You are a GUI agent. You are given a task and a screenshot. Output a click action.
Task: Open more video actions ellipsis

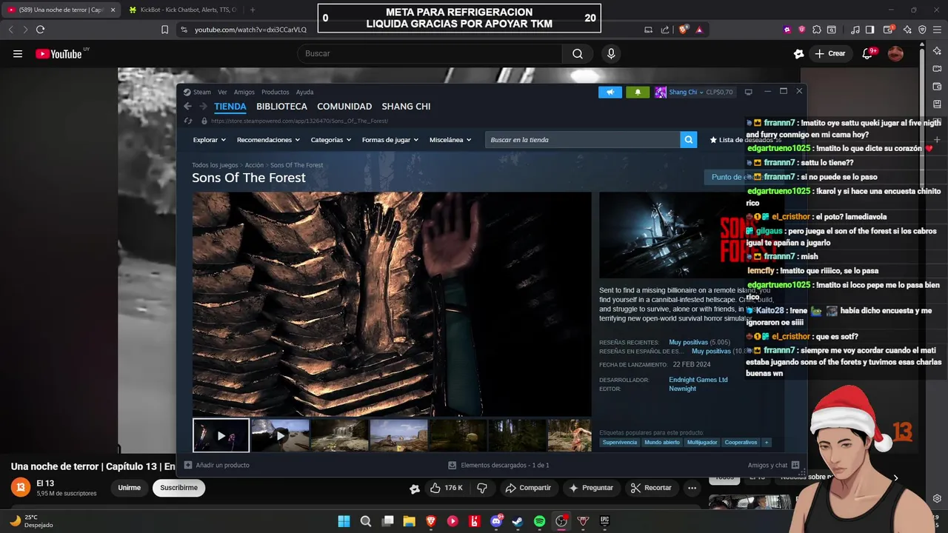coord(692,488)
